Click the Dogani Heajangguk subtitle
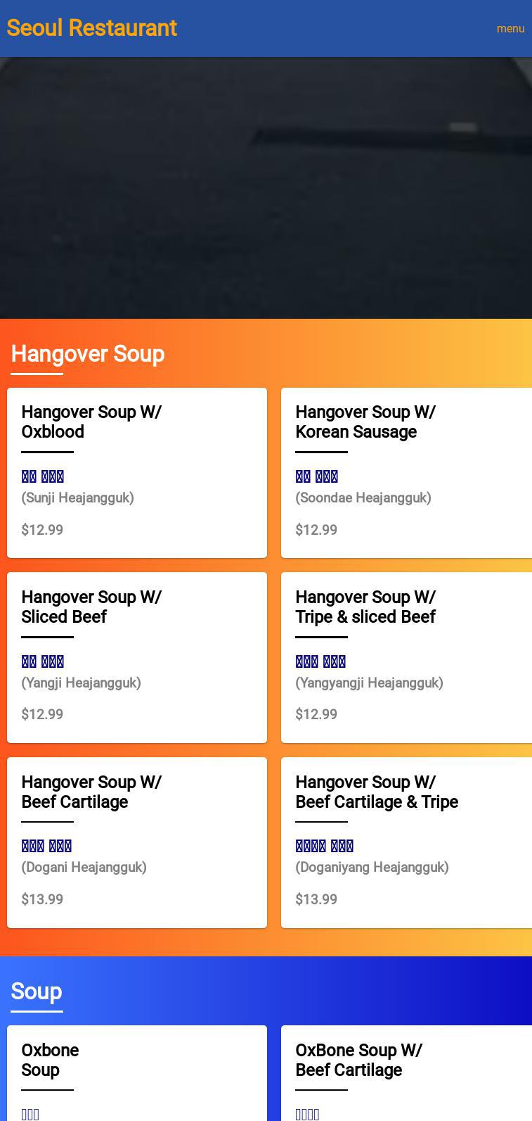Image resolution: width=532 pixels, height=1121 pixels. (84, 867)
